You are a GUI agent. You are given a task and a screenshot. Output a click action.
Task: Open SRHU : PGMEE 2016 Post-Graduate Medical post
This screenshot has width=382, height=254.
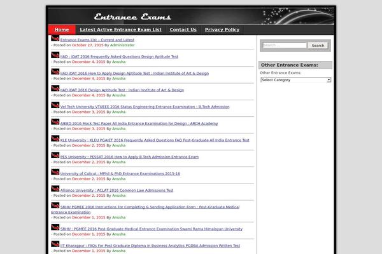coord(152,229)
